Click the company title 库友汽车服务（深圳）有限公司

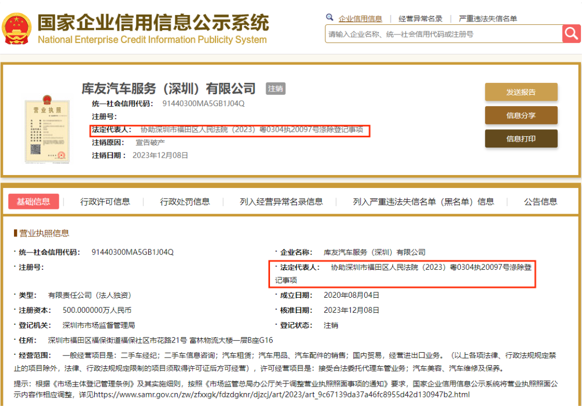click(x=169, y=89)
